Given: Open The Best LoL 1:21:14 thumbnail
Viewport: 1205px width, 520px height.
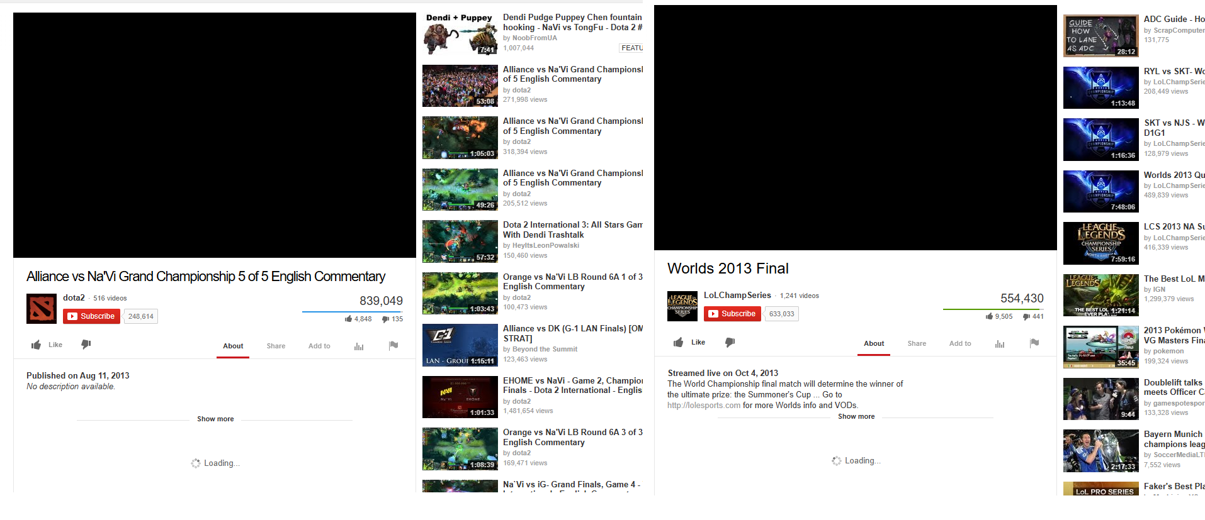Looking at the screenshot, I should point(1101,296).
